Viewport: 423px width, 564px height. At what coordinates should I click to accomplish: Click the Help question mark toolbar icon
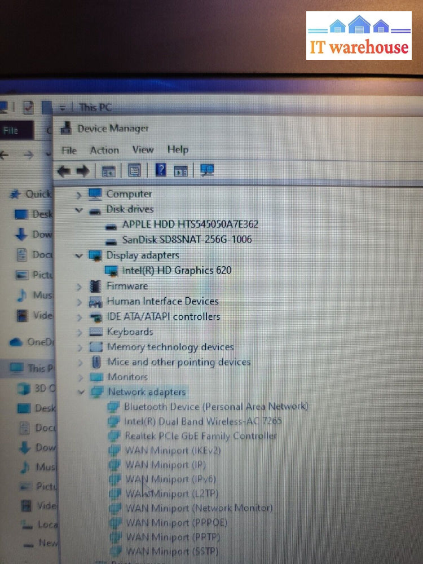[161, 170]
